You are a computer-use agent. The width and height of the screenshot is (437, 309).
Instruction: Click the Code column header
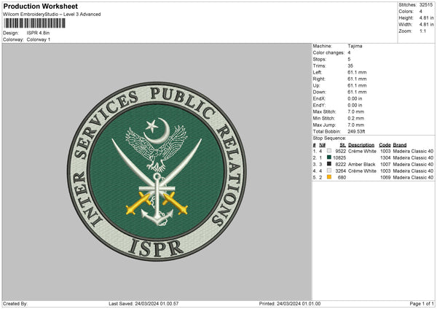pyautogui.click(x=385, y=144)
